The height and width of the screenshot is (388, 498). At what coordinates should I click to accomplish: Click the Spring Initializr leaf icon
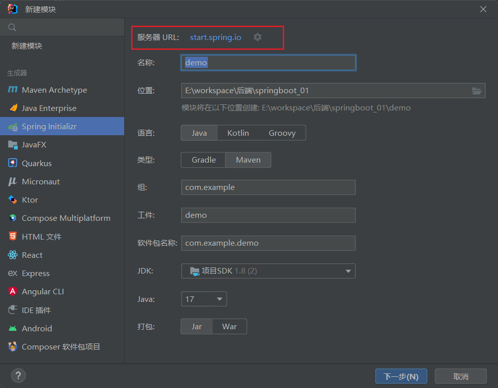[x=13, y=127]
